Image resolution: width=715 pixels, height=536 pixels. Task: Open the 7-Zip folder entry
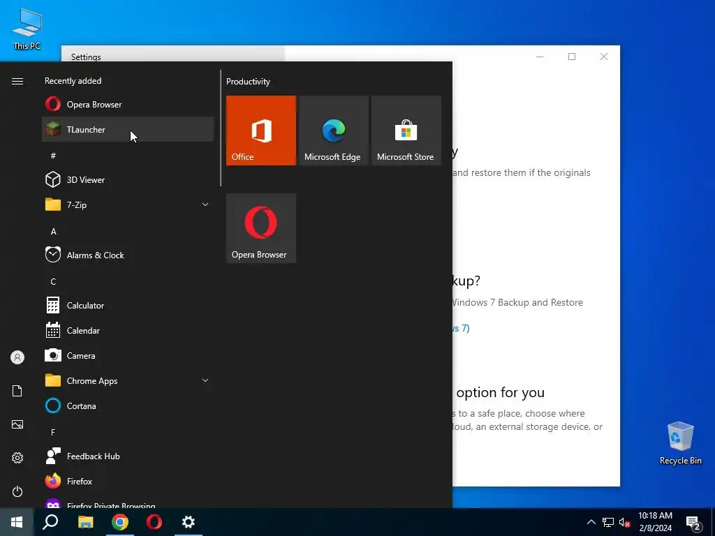pos(128,204)
